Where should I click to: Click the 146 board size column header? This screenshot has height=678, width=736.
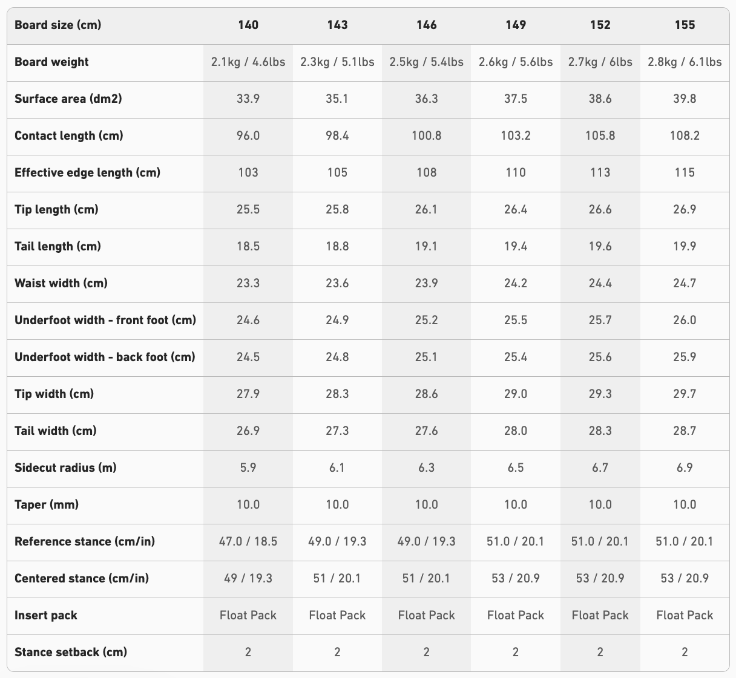click(x=426, y=25)
